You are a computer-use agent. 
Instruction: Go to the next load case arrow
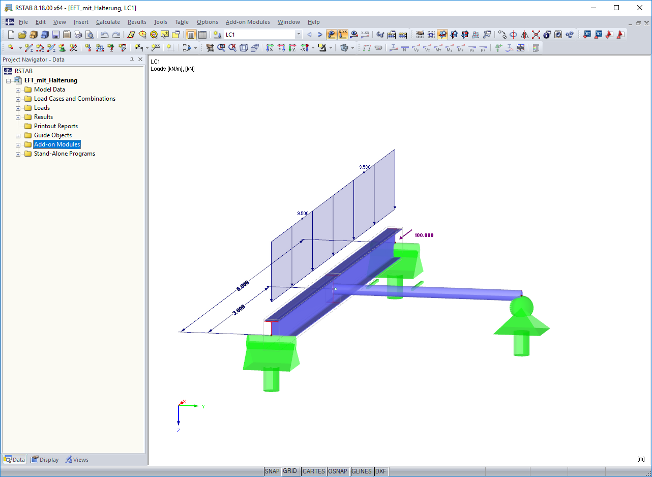[x=320, y=35]
